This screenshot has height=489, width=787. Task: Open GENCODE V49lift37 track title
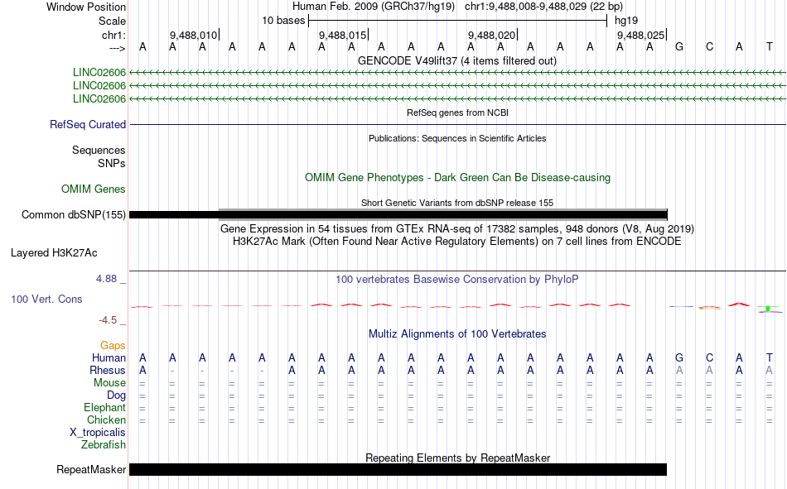(x=457, y=60)
